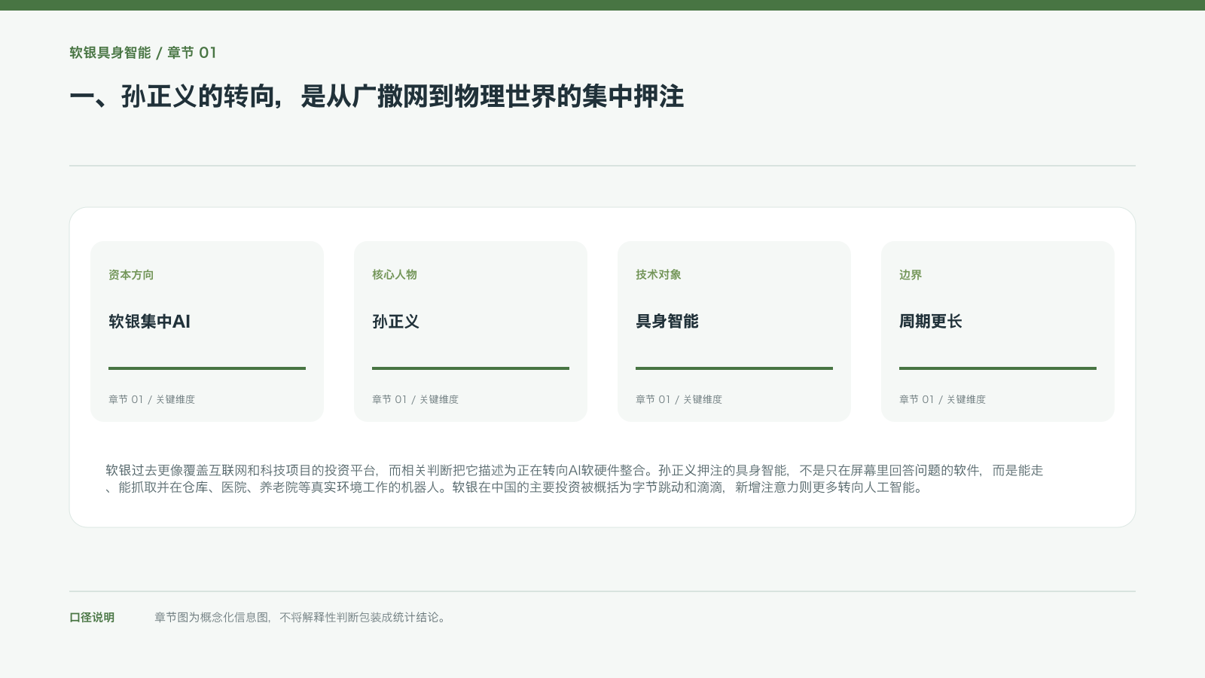Select the "周期更长" card heading

click(931, 322)
